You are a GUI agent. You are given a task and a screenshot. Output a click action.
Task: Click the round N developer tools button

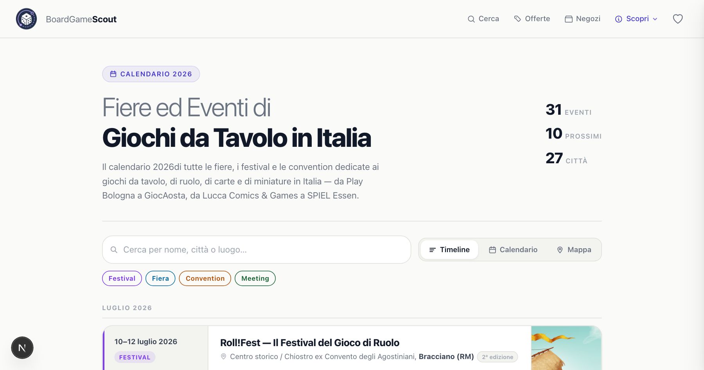coord(22,348)
